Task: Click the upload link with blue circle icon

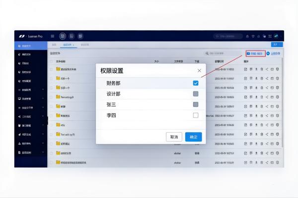Action: click(x=273, y=53)
